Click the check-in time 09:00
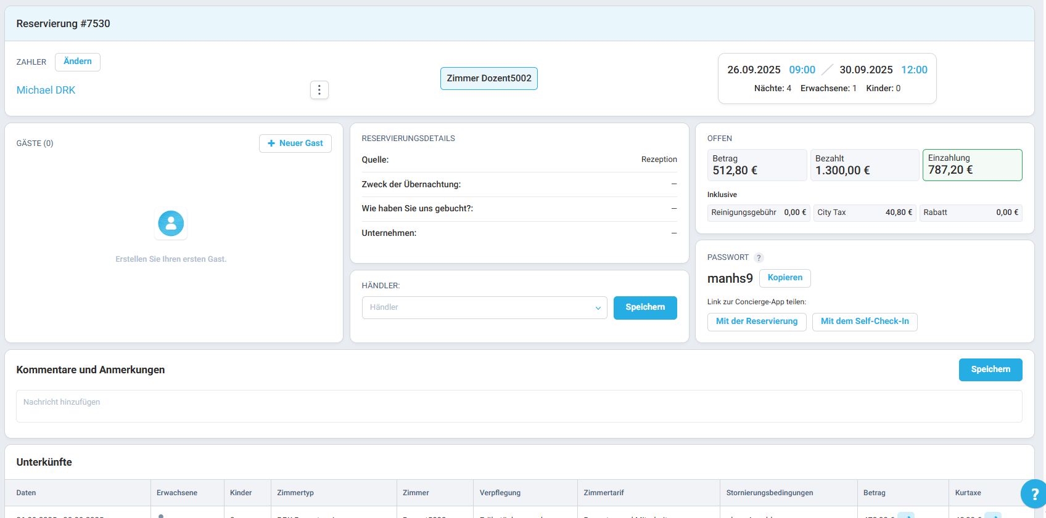 click(x=802, y=70)
